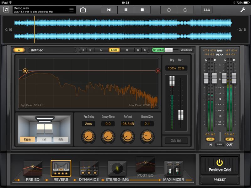
Task: Select the 2ms Pre-Delay value
Action: [x=88, y=124]
